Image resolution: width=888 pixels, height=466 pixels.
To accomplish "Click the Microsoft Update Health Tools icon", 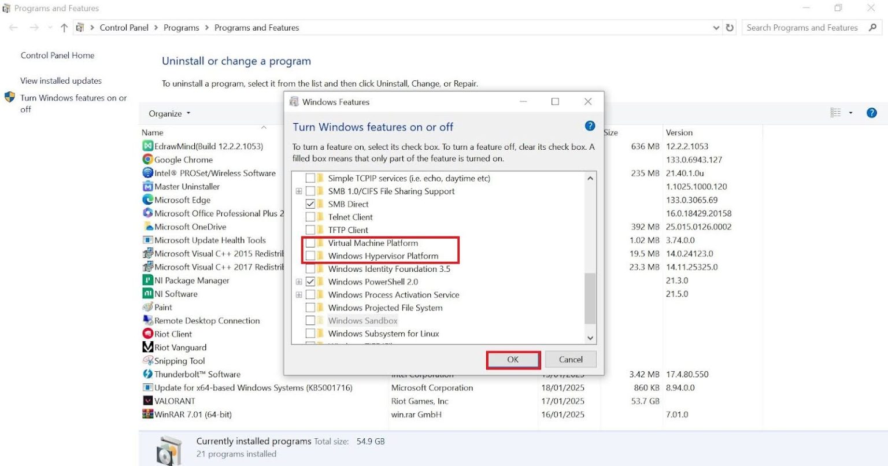I will pos(147,240).
